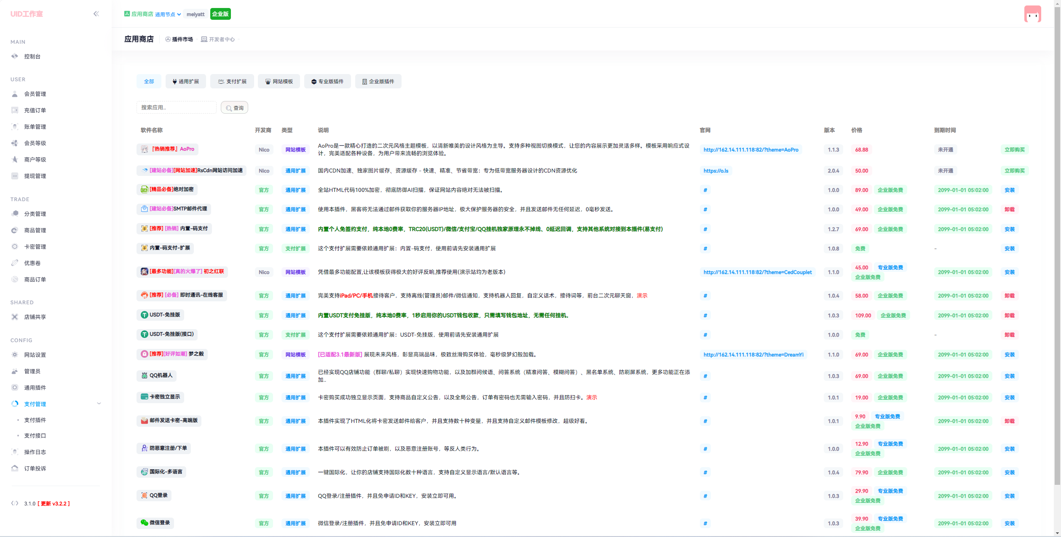This screenshot has height=537, width=1061.
Task: Open the 控制台 dashboard icon
Action: [x=15, y=56]
